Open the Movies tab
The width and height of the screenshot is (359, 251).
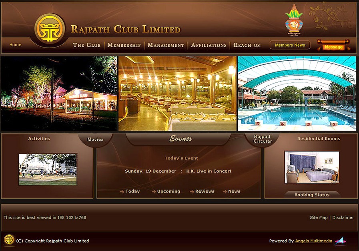(x=95, y=139)
